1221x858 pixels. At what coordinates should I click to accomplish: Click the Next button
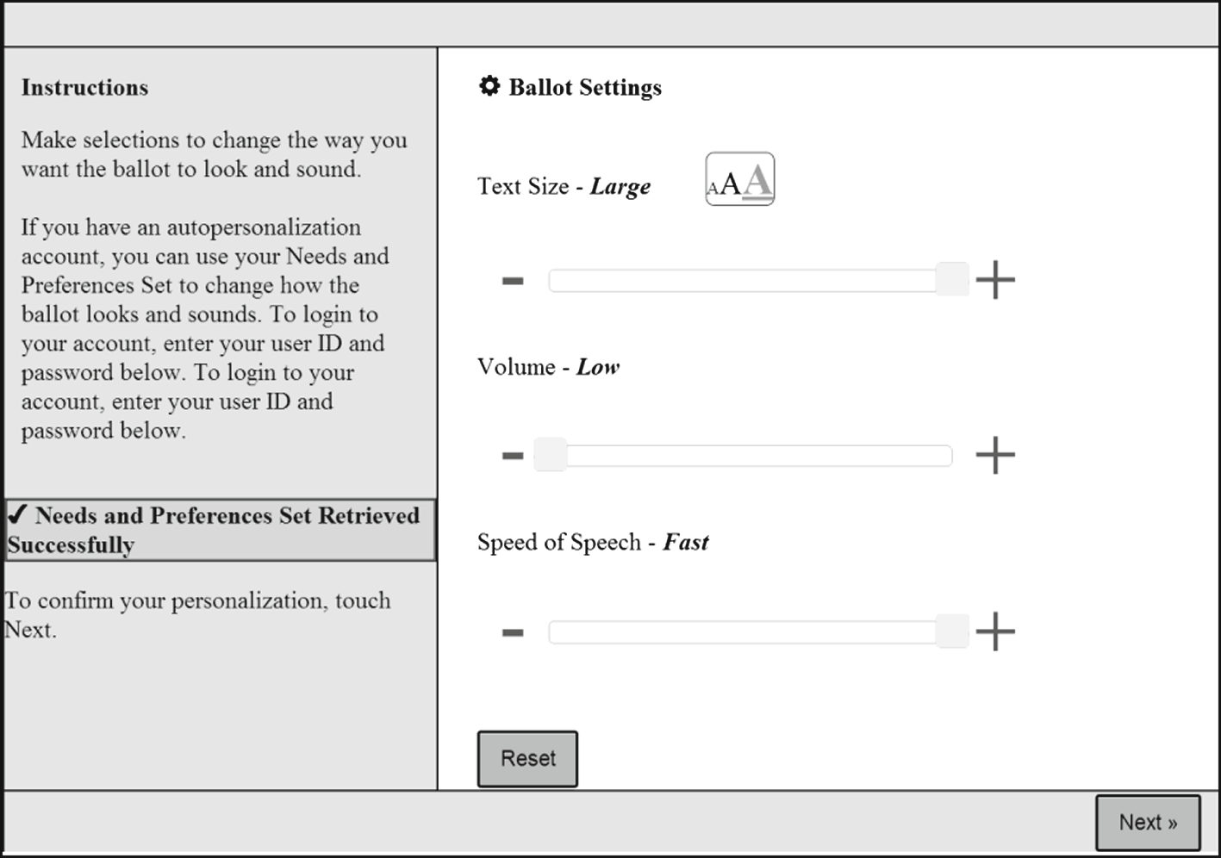click(x=1148, y=823)
